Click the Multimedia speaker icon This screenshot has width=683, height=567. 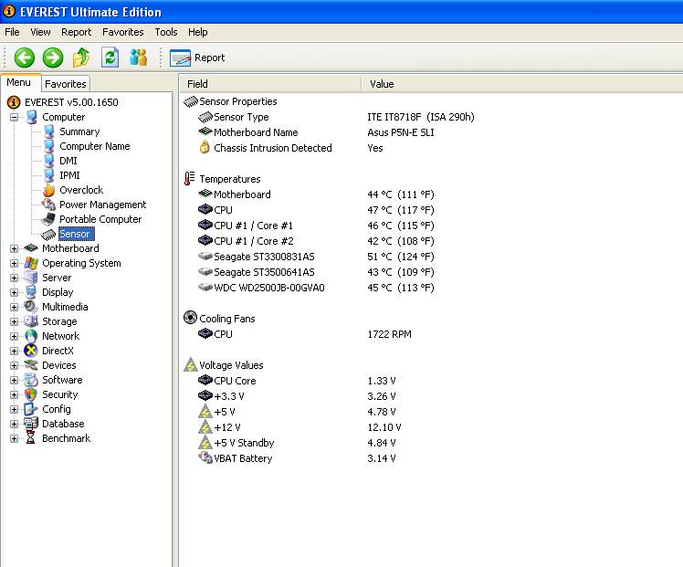tap(31, 307)
